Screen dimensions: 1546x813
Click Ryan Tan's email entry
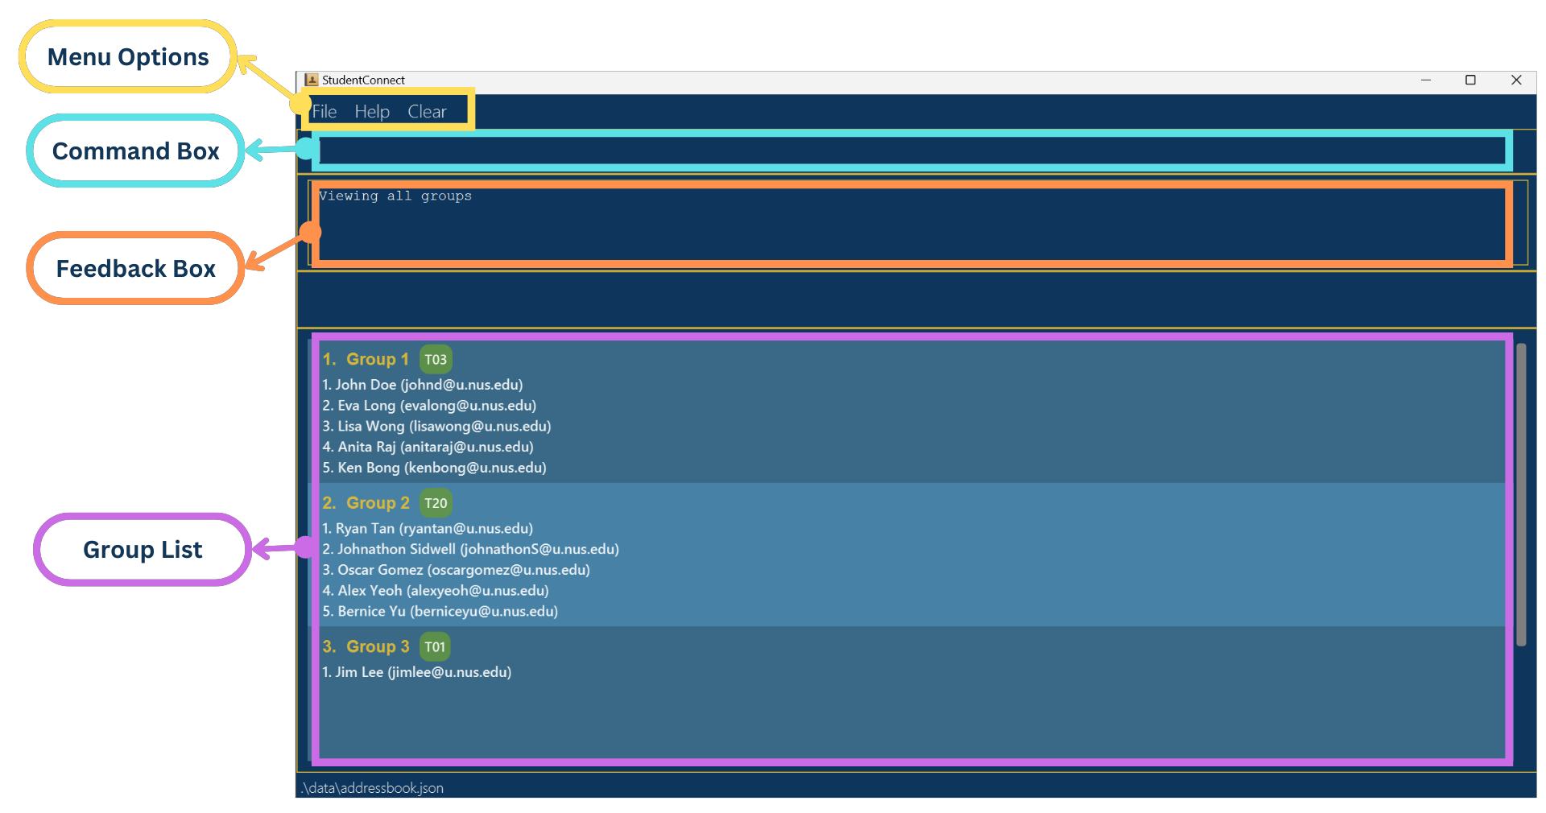pyautogui.click(x=427, y=529)
